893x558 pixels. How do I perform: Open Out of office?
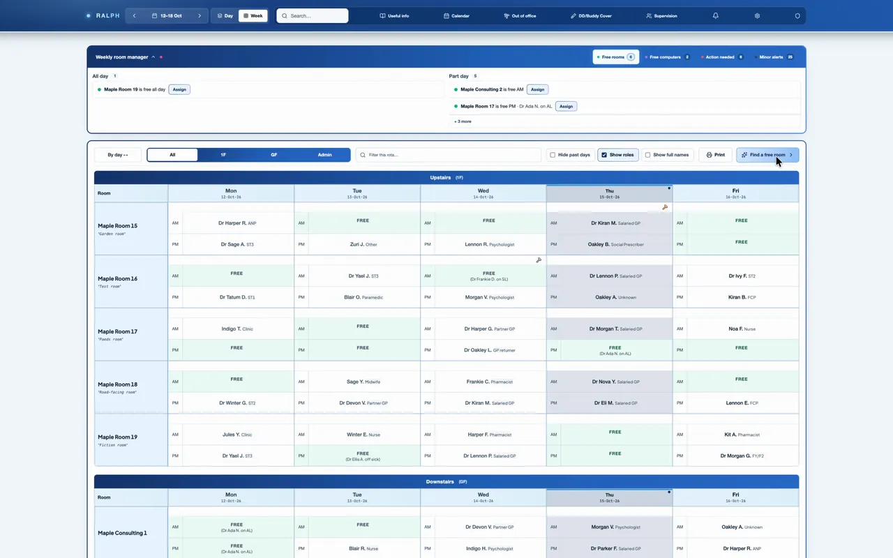520,15
